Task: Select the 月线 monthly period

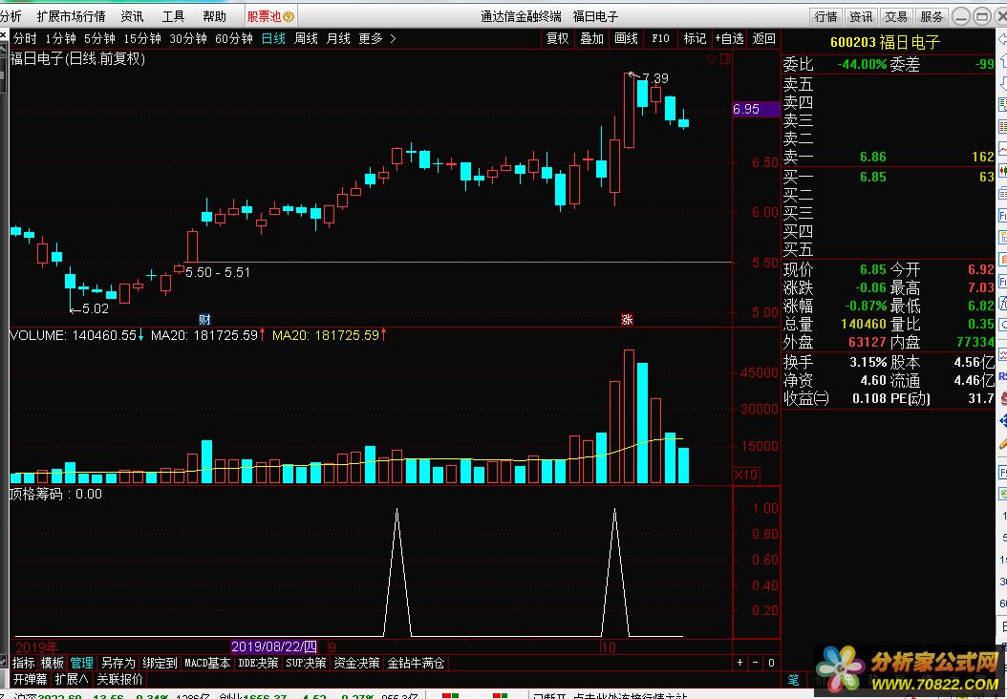Action: point(338,38)
